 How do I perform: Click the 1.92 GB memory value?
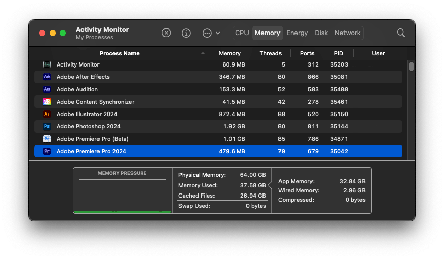234,126
